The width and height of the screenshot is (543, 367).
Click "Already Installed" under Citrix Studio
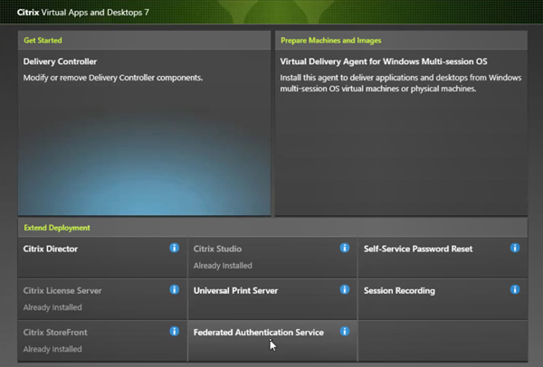pyautogui.click(x=223, y=266)
